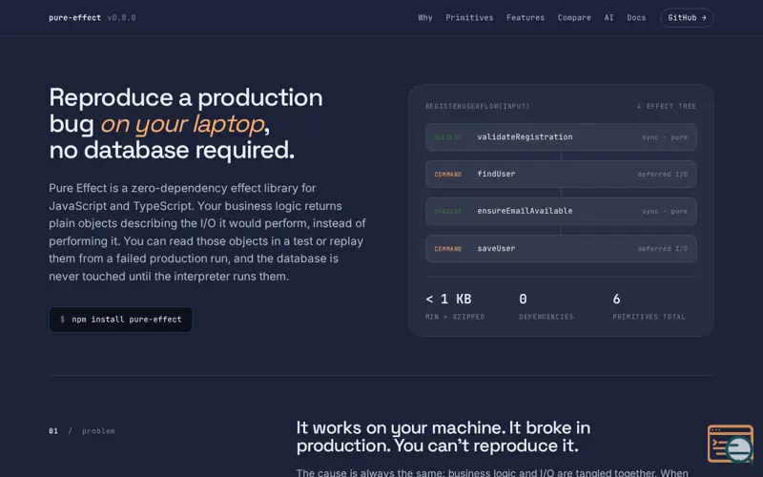Click the GitHub button
This screenshot has height=477, width=763.
coord(687,17)
